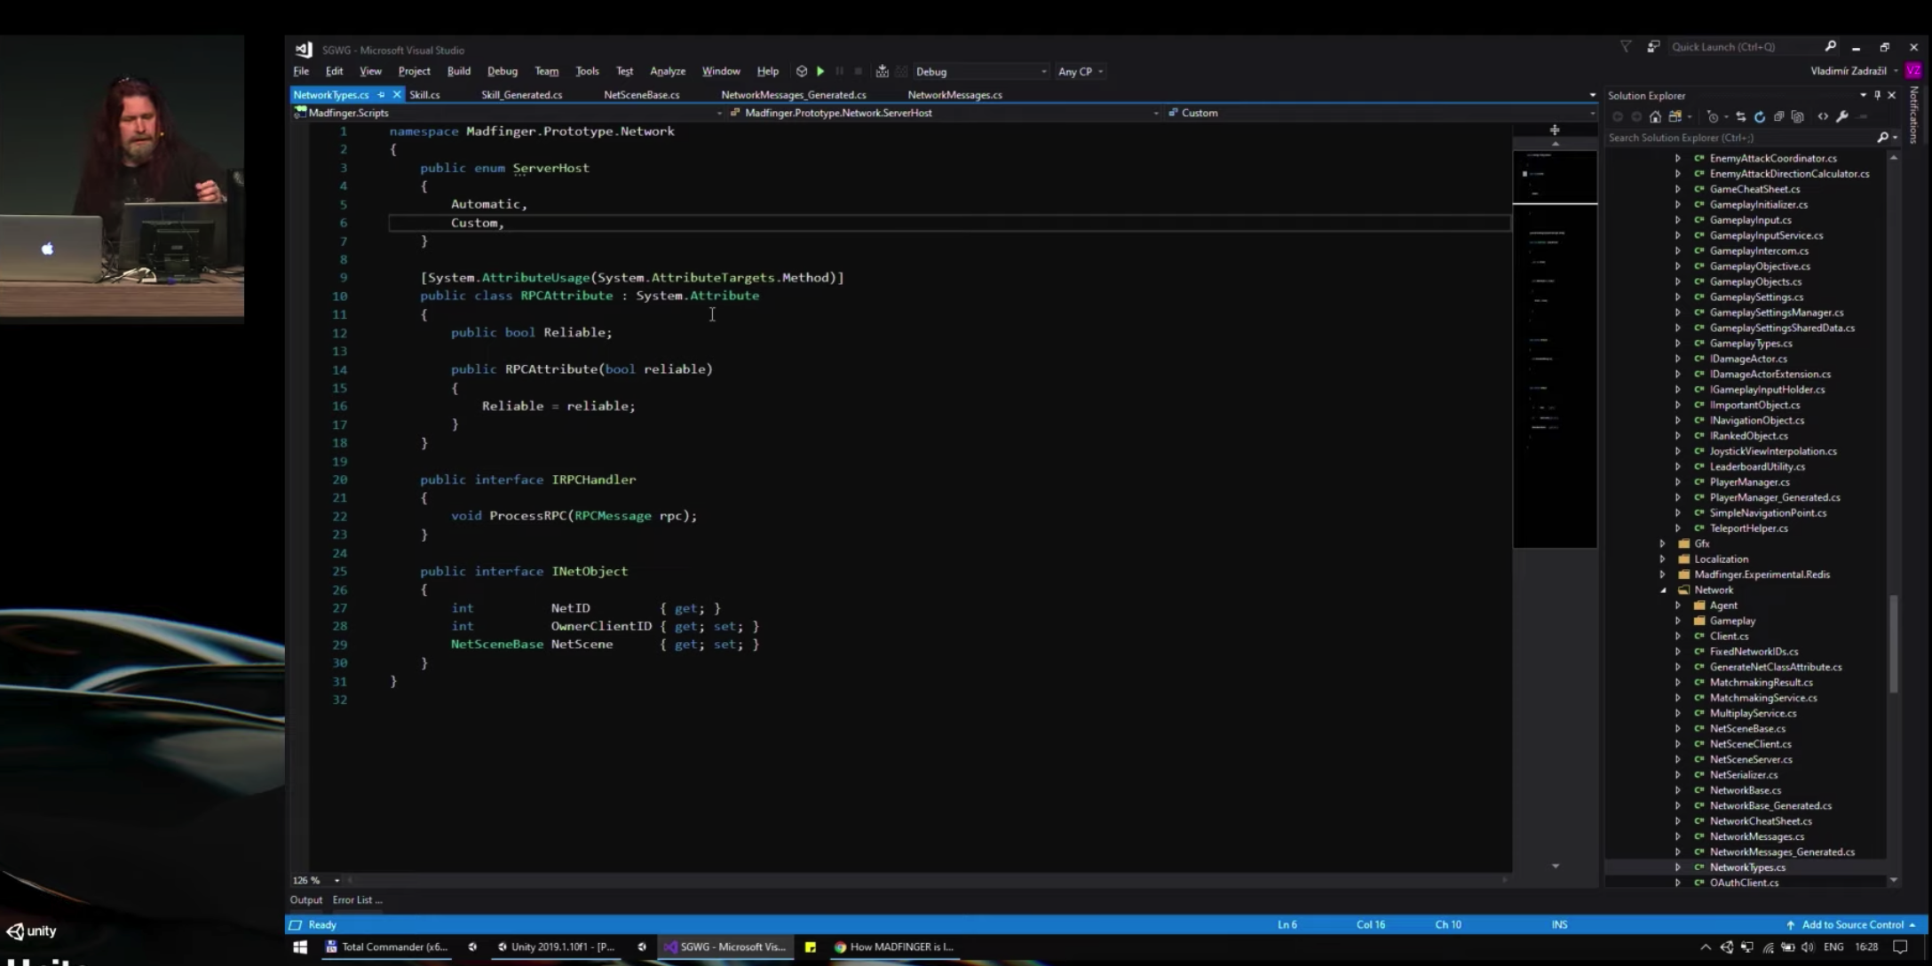The height and width of the screenshot is (966, 1932).
Task: Open the feedback icon beside Quick Launch
Action: [x=1653, y=47]
